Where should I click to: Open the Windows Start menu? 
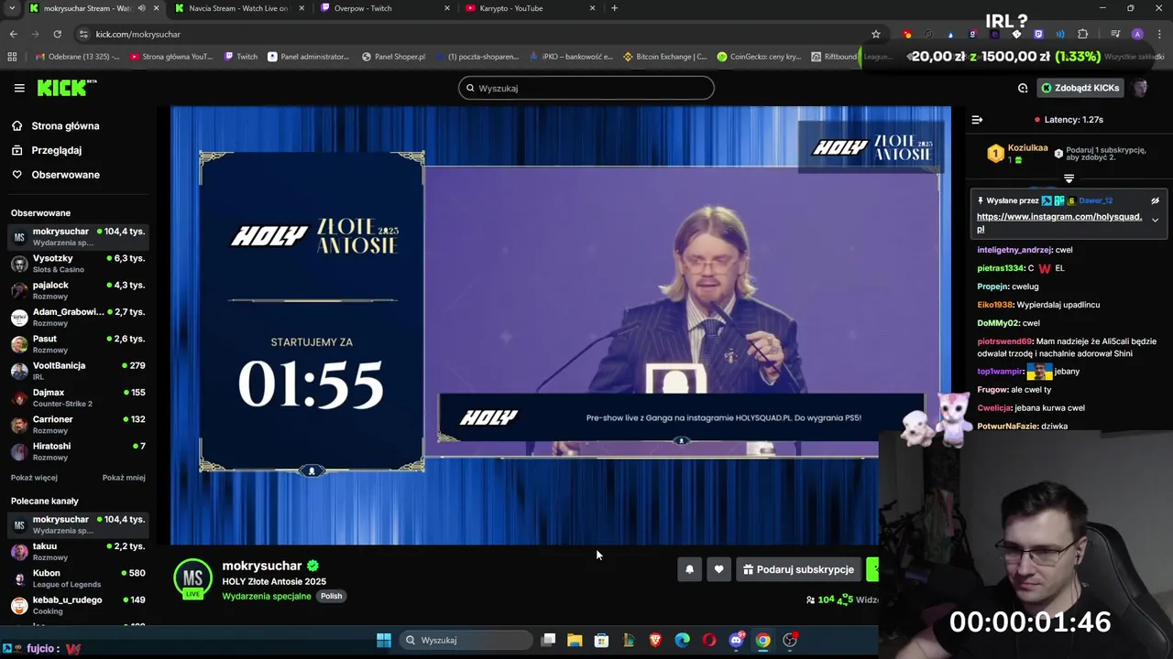(384, 640)
